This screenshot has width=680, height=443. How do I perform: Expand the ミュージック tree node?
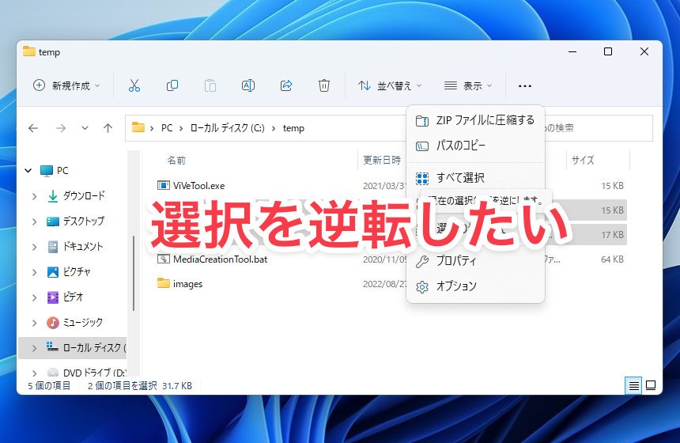point(34,323)
